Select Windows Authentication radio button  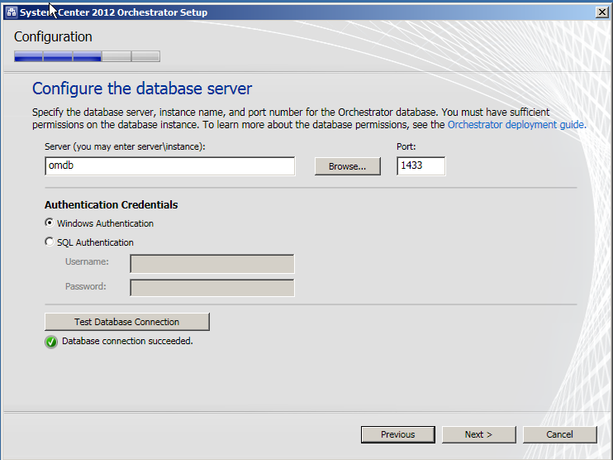tap(50, 223)
